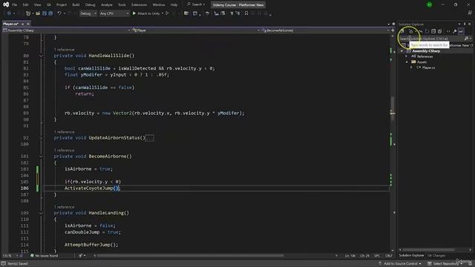Open the Assembly-CSharp project dropdown
The width and height of the screenshot is (475, 267).
tap(67, 30)
